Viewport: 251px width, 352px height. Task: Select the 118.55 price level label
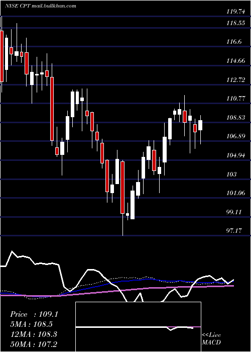coord(235,23)
